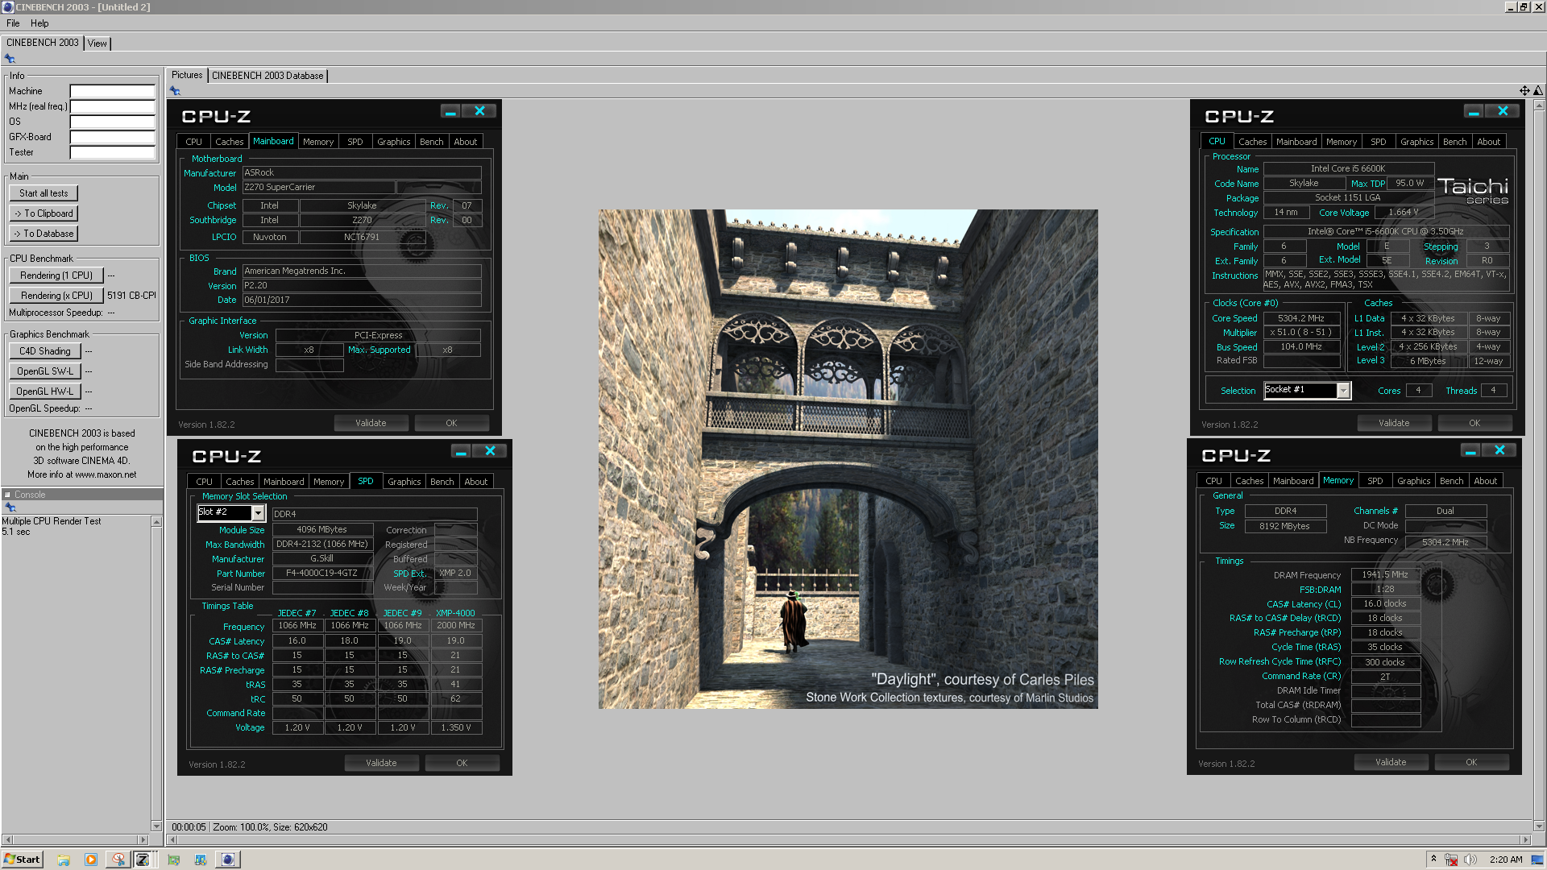Viewport: 1547px width, 870px height.
Task: Open the volume speaker tray icon
Action: pos(1470,860)
